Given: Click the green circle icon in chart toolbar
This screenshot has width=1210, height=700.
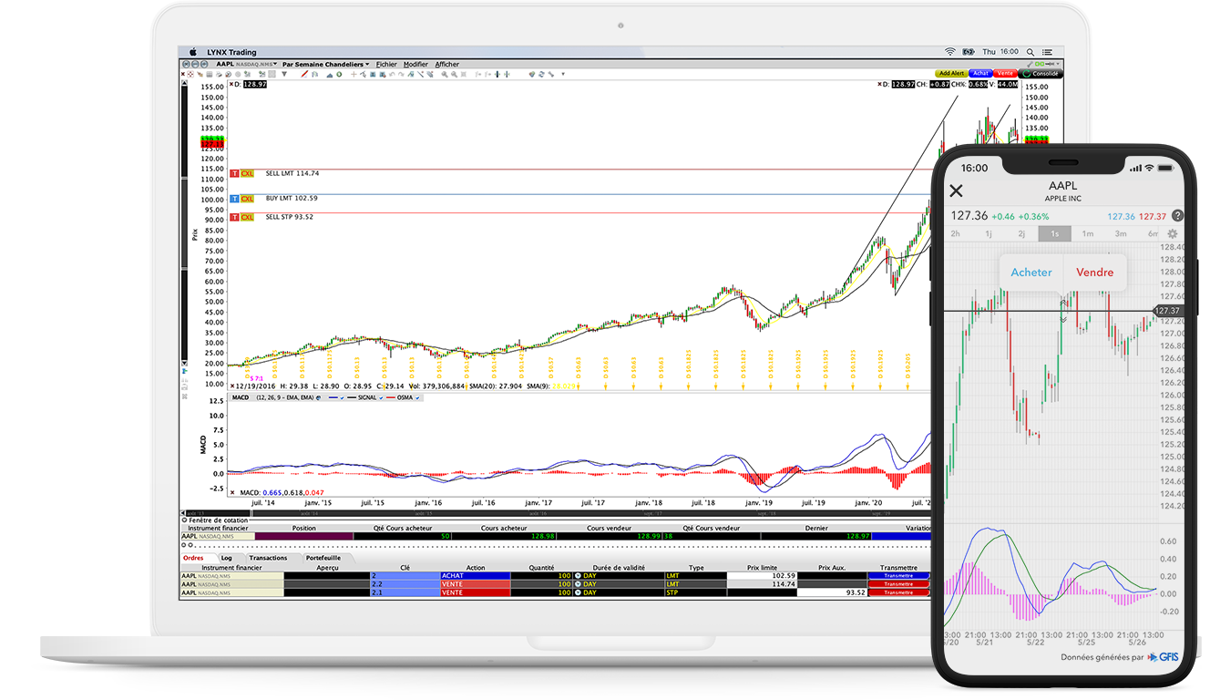Looking at the screenshot, I should pyautogui.click(x=339, y=74).
